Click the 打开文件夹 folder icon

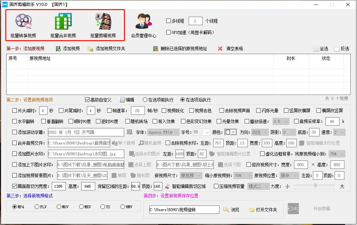(252, 210)
